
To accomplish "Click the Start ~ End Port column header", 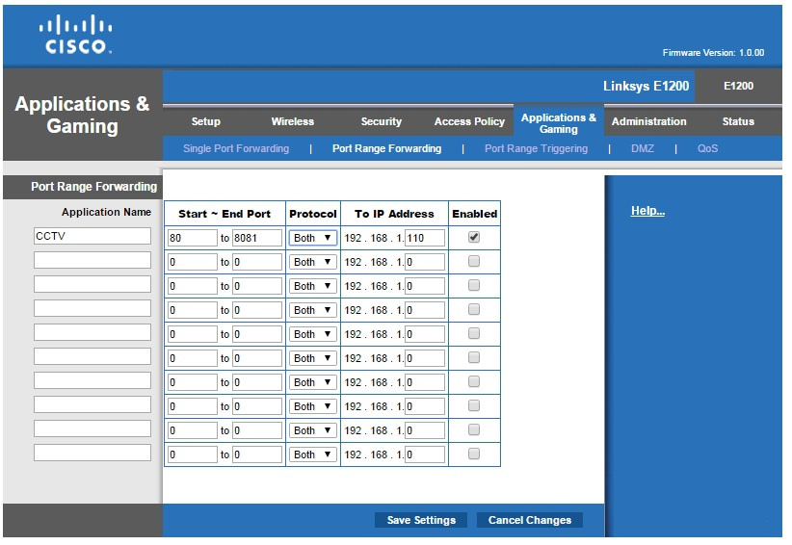I will pyautogui.click(x=224, y=214).
